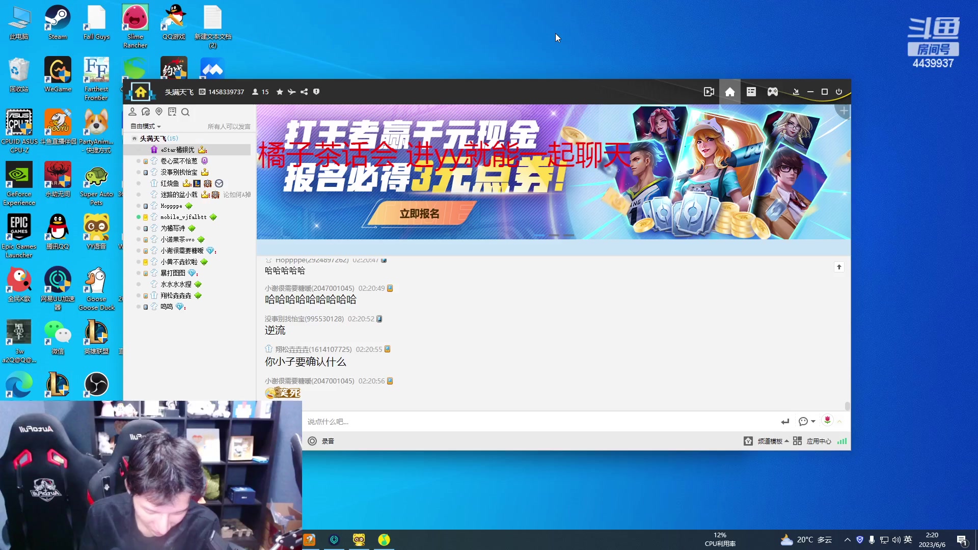Click the plus icon at the banner corner
Image resolution: width=978 pixels, height=550 pixels.
(x=844, y=111)
